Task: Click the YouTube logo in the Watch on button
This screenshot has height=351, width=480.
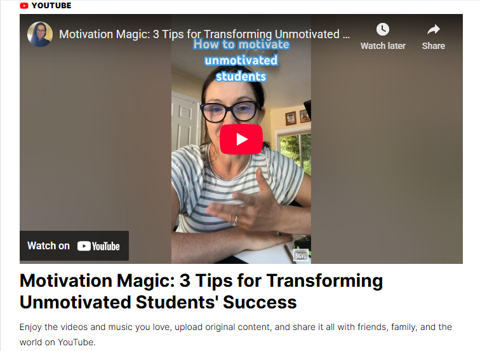Action: click(98, 246)
